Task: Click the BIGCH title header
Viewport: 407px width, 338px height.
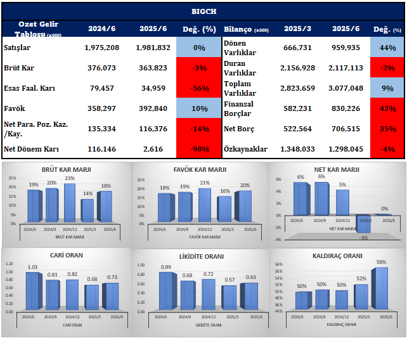Action: point(203,11)
